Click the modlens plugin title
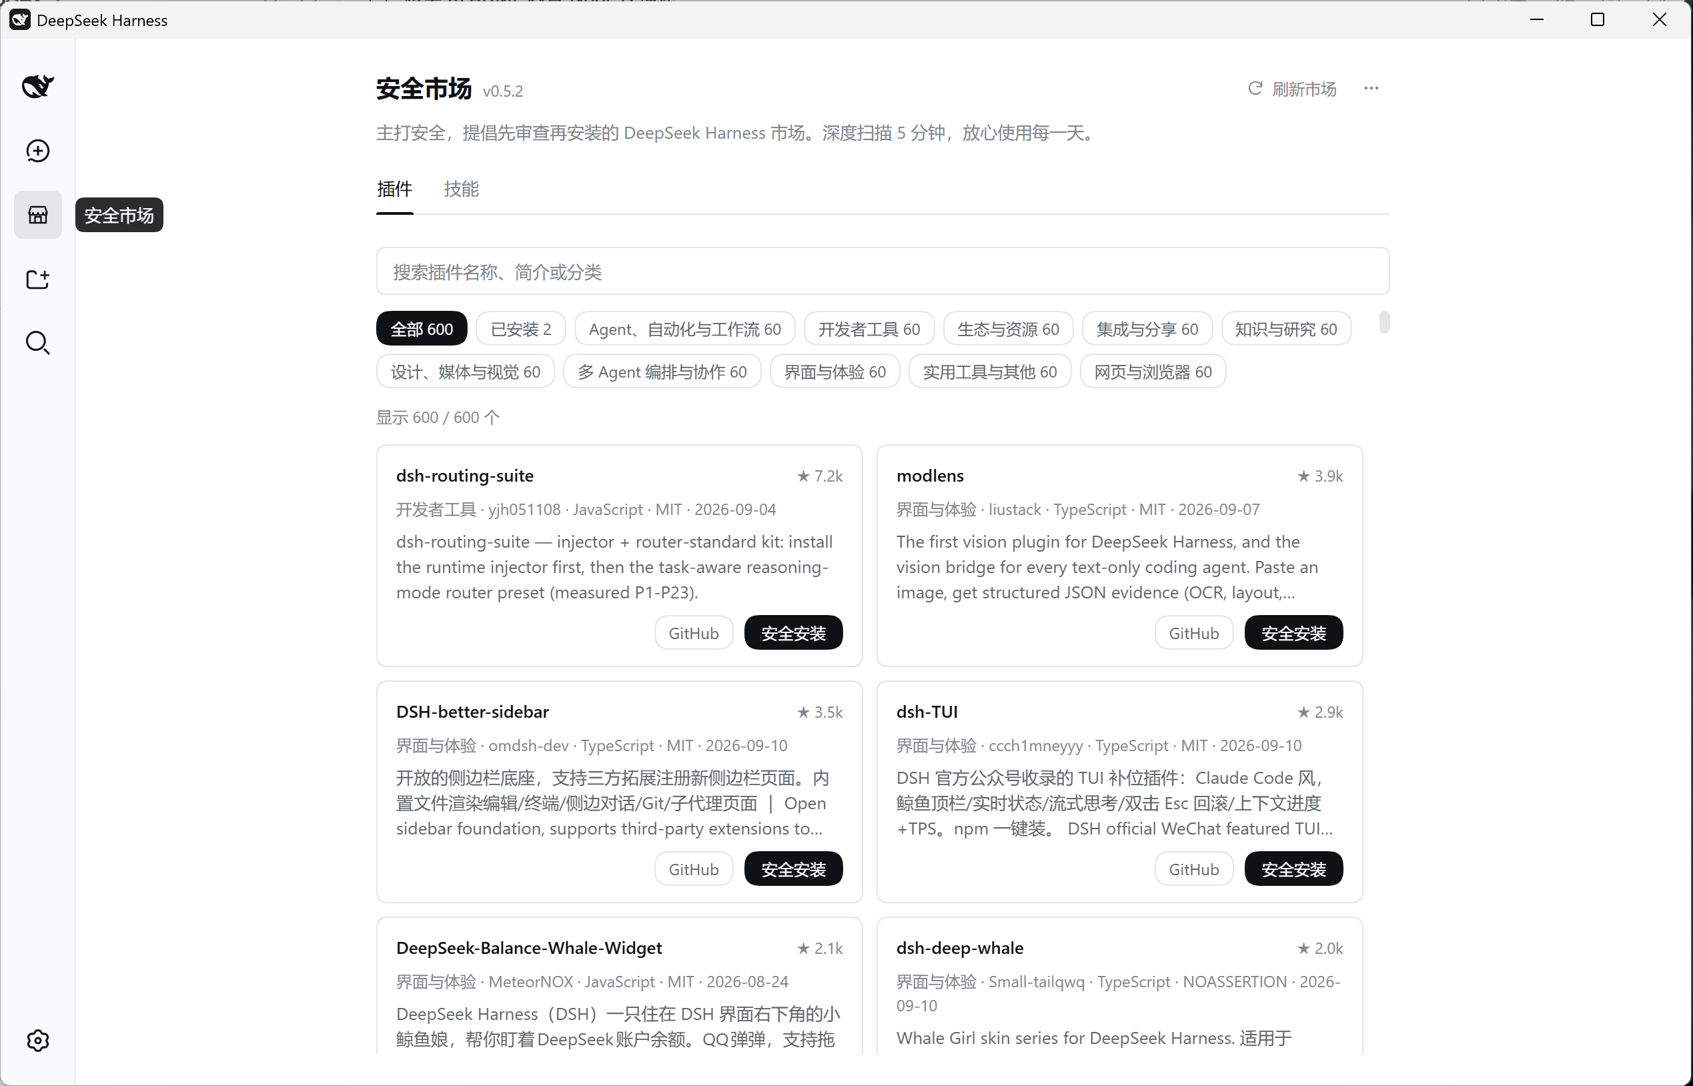The height and width of the screenshot is (1086, 1693). [x=930, y=476]
